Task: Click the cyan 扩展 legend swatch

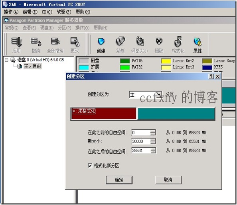Action: tap(84, 67)
